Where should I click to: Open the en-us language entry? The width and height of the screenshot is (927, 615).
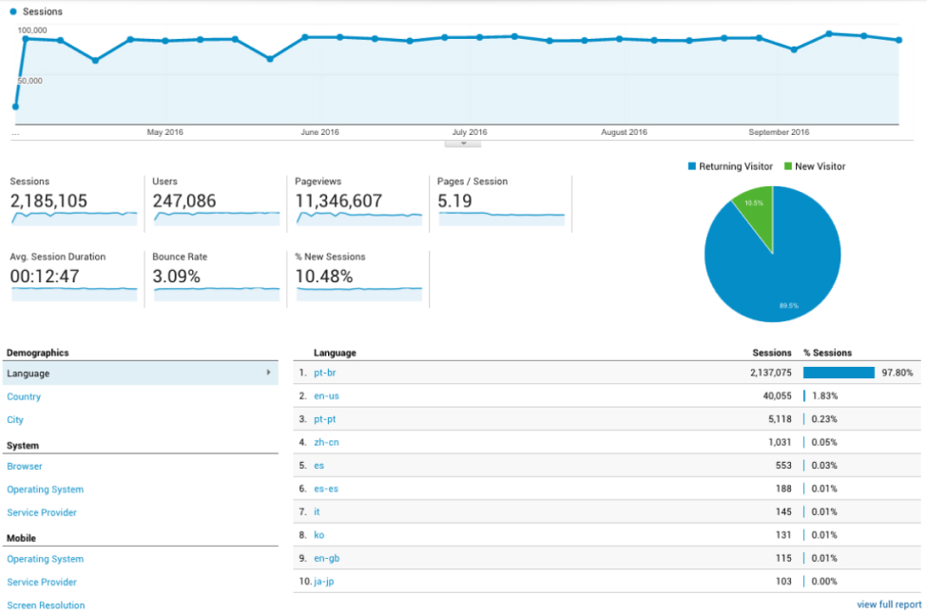tap(326, 396)
